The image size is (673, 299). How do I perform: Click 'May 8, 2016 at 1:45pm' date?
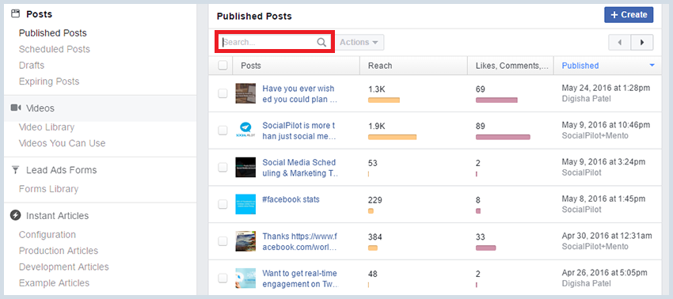point(603,199)
